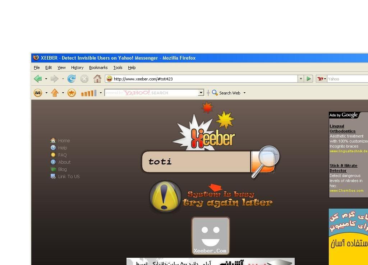Image resolution: width=368 pixels, height=265 pixels.
Task: Open the Tools menu
Action: pos(118,68)
